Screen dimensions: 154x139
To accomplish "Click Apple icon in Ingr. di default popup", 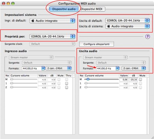I will 33,21.
